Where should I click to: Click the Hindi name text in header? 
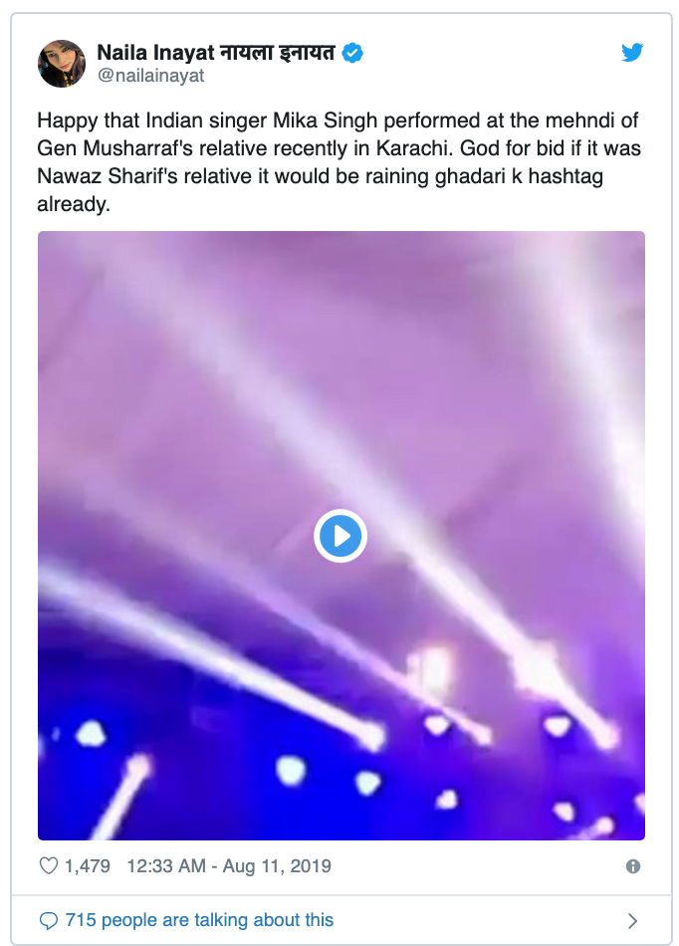click(277, 53)
